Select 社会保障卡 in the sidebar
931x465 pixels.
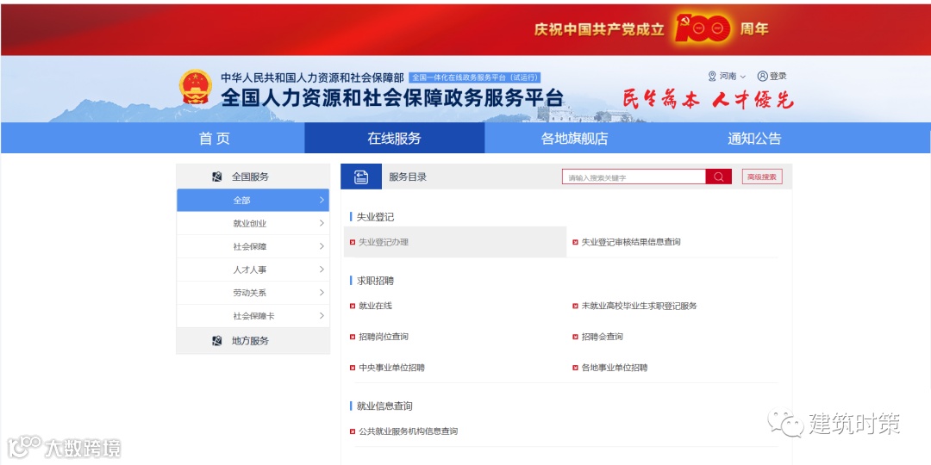pos(253,316)
